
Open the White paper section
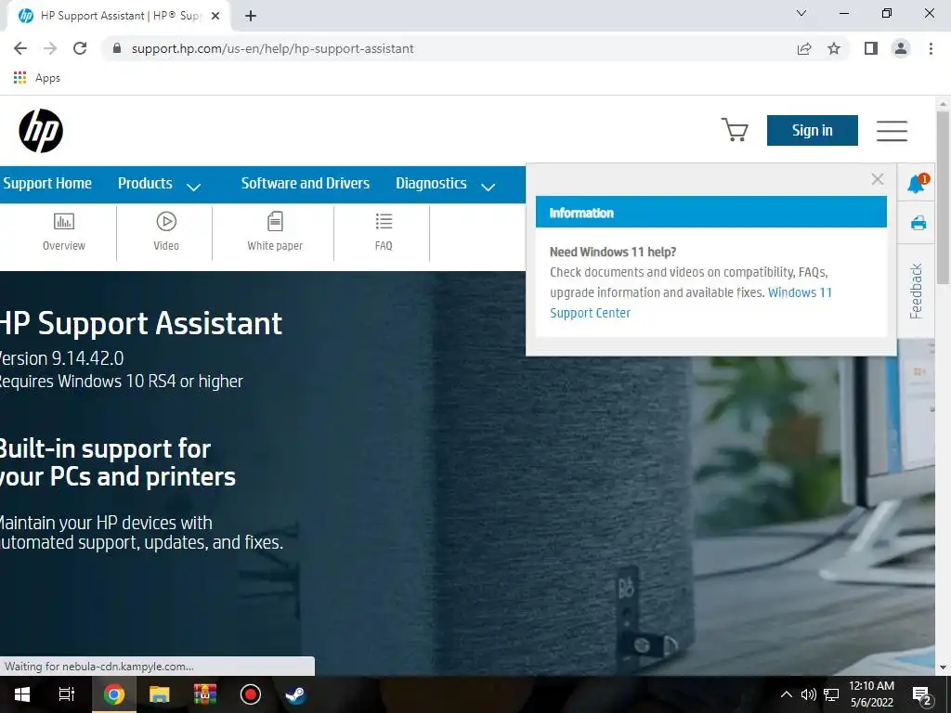pos(275,232)
